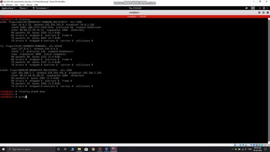Screen dimensions: 270x152
Task: Select the running Kali VM taskbar icon
Action: 113,149
